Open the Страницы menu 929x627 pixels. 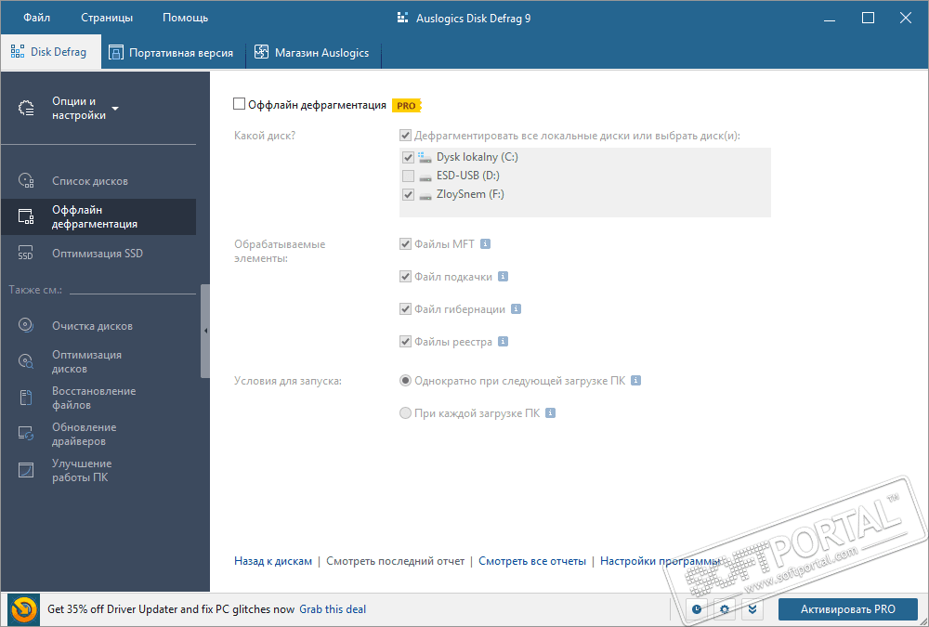click(x=107, y=18)
